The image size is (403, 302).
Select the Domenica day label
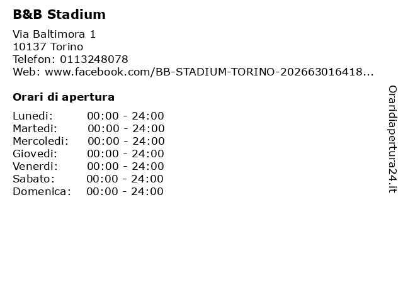[x=42, y=191]
